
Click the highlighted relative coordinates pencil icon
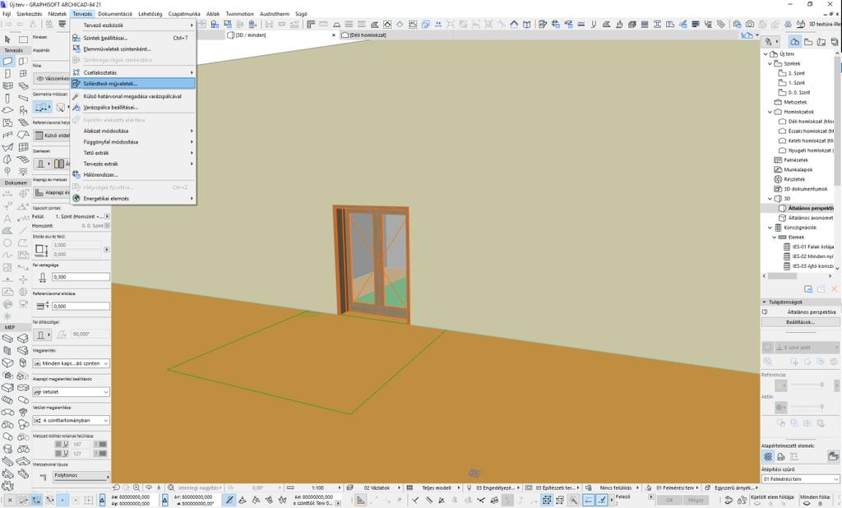coord(229,500)
